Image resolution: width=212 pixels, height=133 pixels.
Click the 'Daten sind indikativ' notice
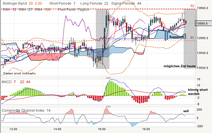click(x=19, y=73)
